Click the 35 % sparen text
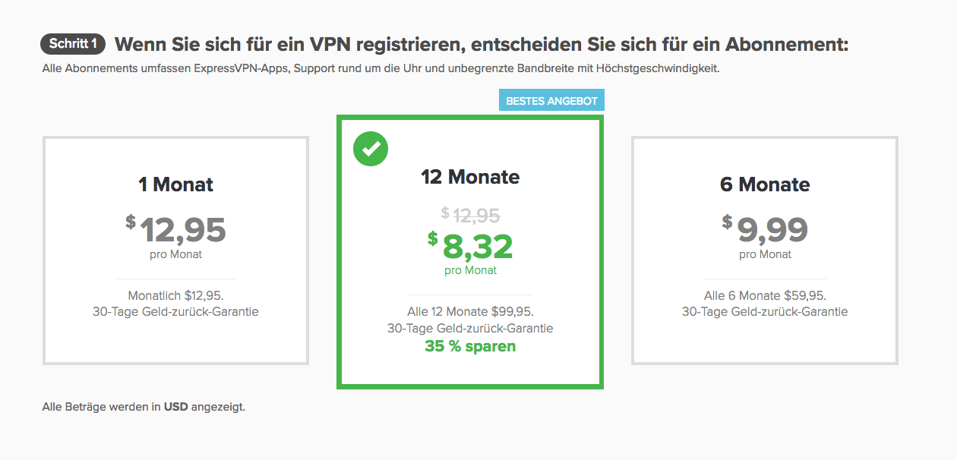 click(470, 347)
